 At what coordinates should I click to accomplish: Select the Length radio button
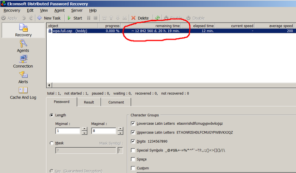[51, 115]
